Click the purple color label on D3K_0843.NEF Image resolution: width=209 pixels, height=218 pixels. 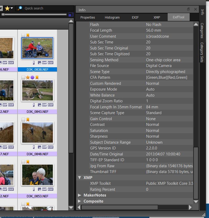coord(32,77)
